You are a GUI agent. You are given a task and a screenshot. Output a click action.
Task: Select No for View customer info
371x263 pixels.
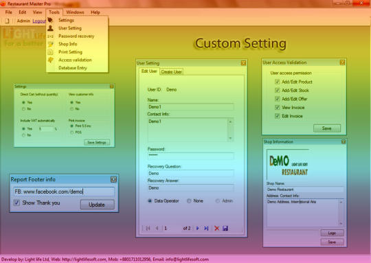pyautogui.click(x=71, y=108)
